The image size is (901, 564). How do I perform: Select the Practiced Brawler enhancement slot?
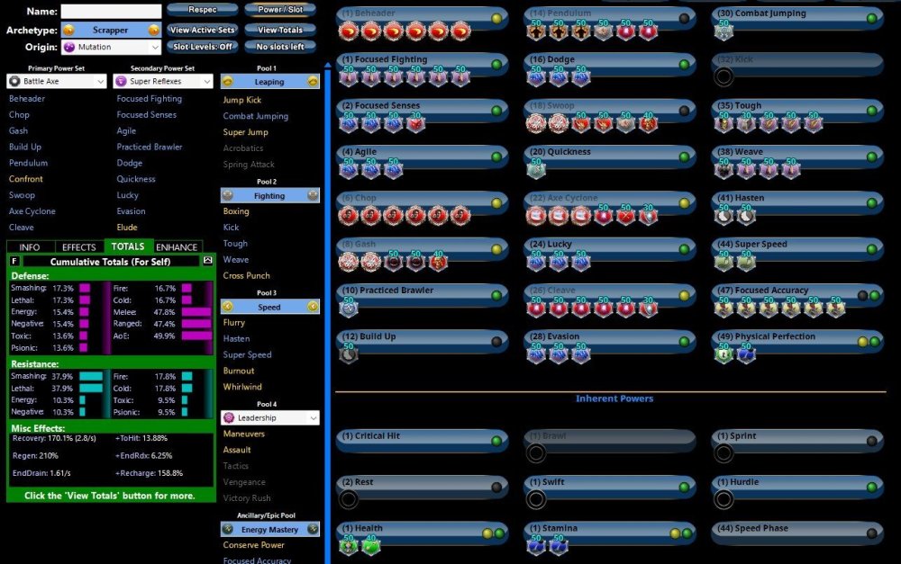(x=349, y=308)
